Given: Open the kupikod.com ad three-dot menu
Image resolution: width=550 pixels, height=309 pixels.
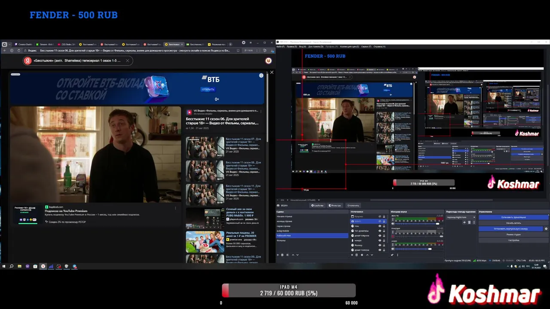Looking at the screenshot, I should click(175, 208).
